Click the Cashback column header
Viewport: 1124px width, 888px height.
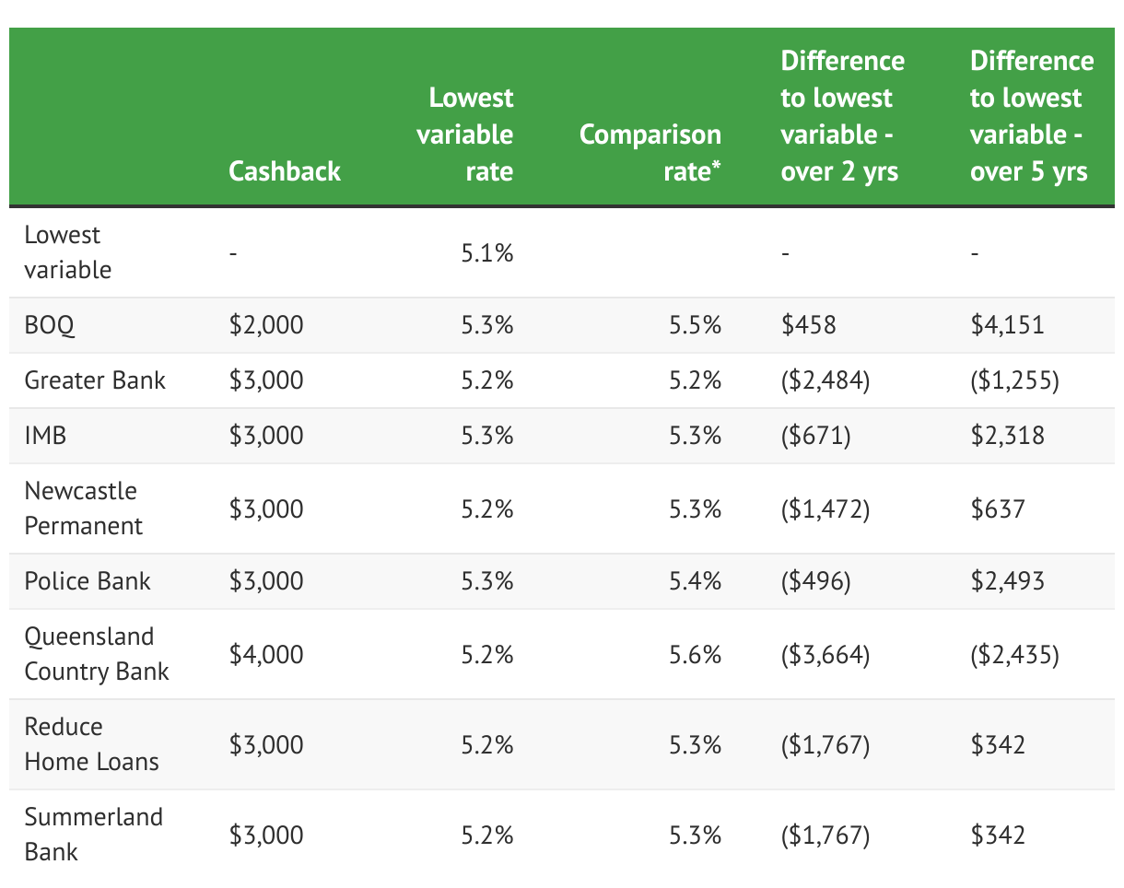[x=285, y=171]
